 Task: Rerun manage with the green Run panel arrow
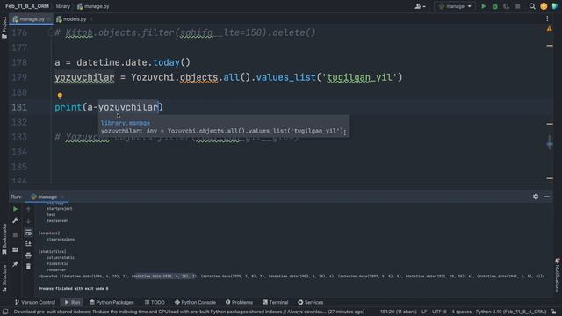(15, 209)
